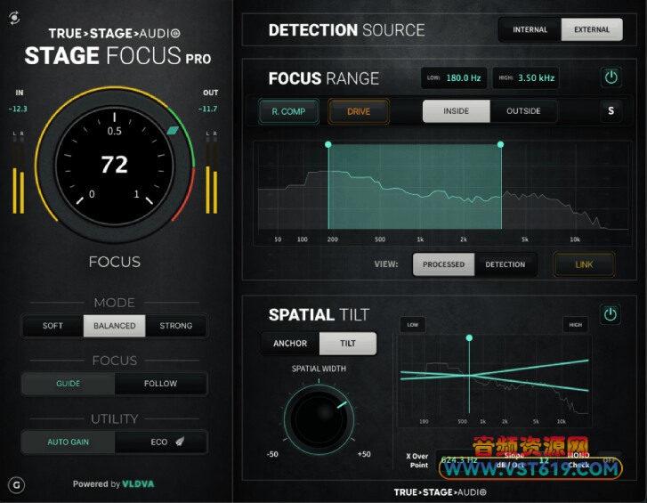
Task: Click the Mono Check OFF toggle
Action: coord(609,459)
